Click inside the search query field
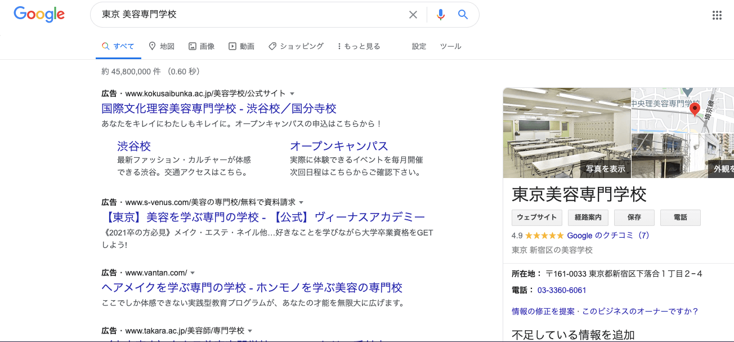Image resolution: width=734 pixels, height=342 pixels. (250, 15)
